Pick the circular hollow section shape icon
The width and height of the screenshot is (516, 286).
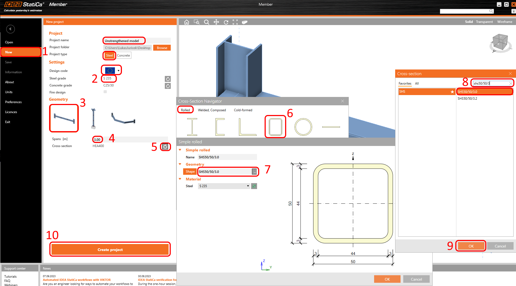click(303, 127)
